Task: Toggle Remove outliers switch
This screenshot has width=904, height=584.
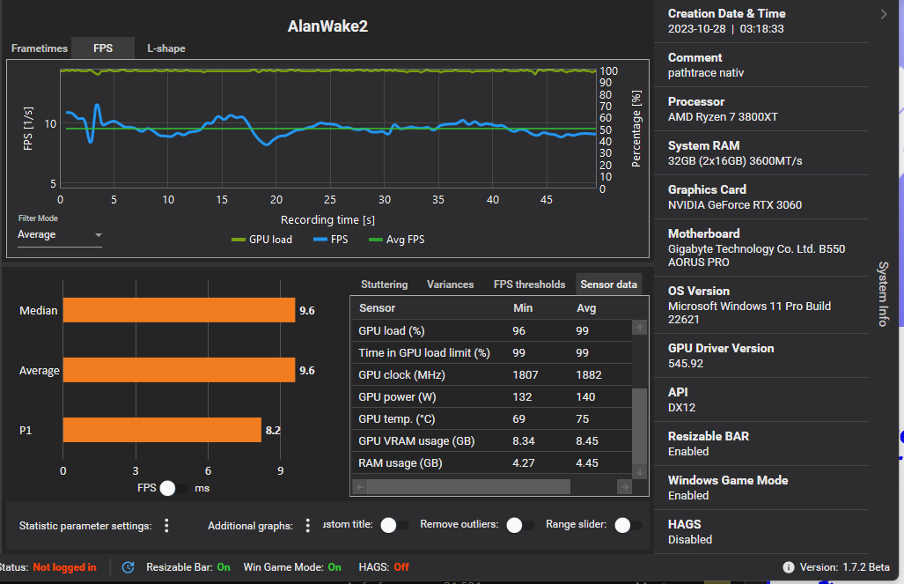Action: click(520, 525)
